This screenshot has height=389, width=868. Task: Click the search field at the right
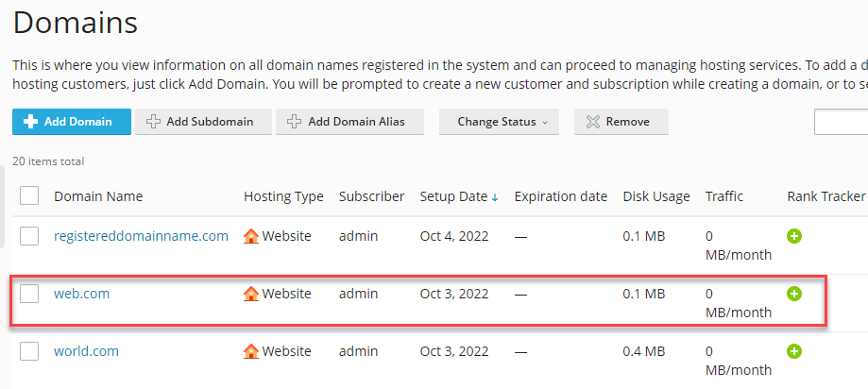point(841,122)
